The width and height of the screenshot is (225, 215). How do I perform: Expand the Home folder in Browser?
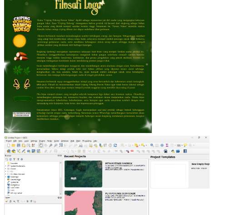6,169
